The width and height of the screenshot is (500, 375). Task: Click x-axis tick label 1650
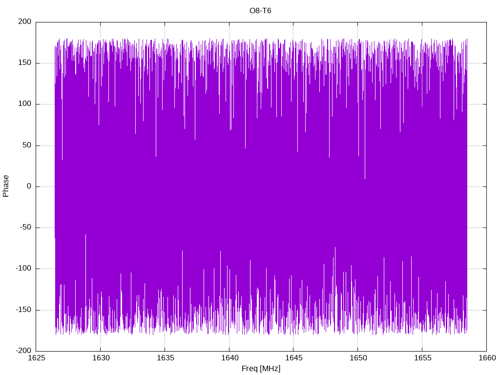point(358,358)
